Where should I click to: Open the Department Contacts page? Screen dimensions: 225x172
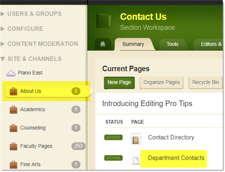click(176, 158)
